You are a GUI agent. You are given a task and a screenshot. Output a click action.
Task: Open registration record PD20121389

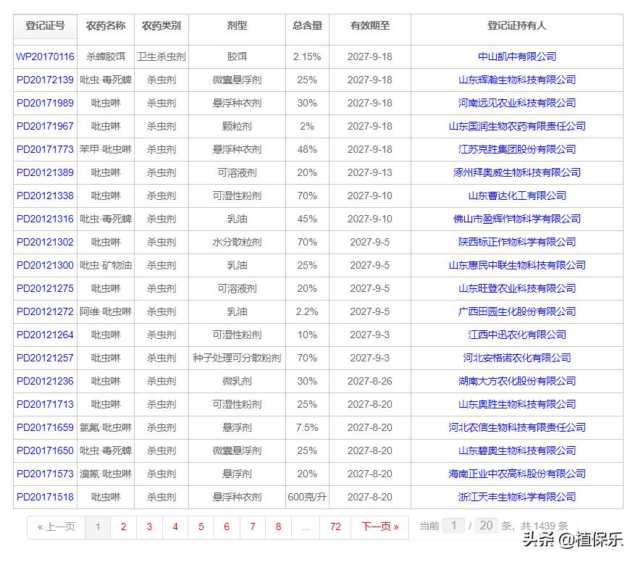point(45,172)
